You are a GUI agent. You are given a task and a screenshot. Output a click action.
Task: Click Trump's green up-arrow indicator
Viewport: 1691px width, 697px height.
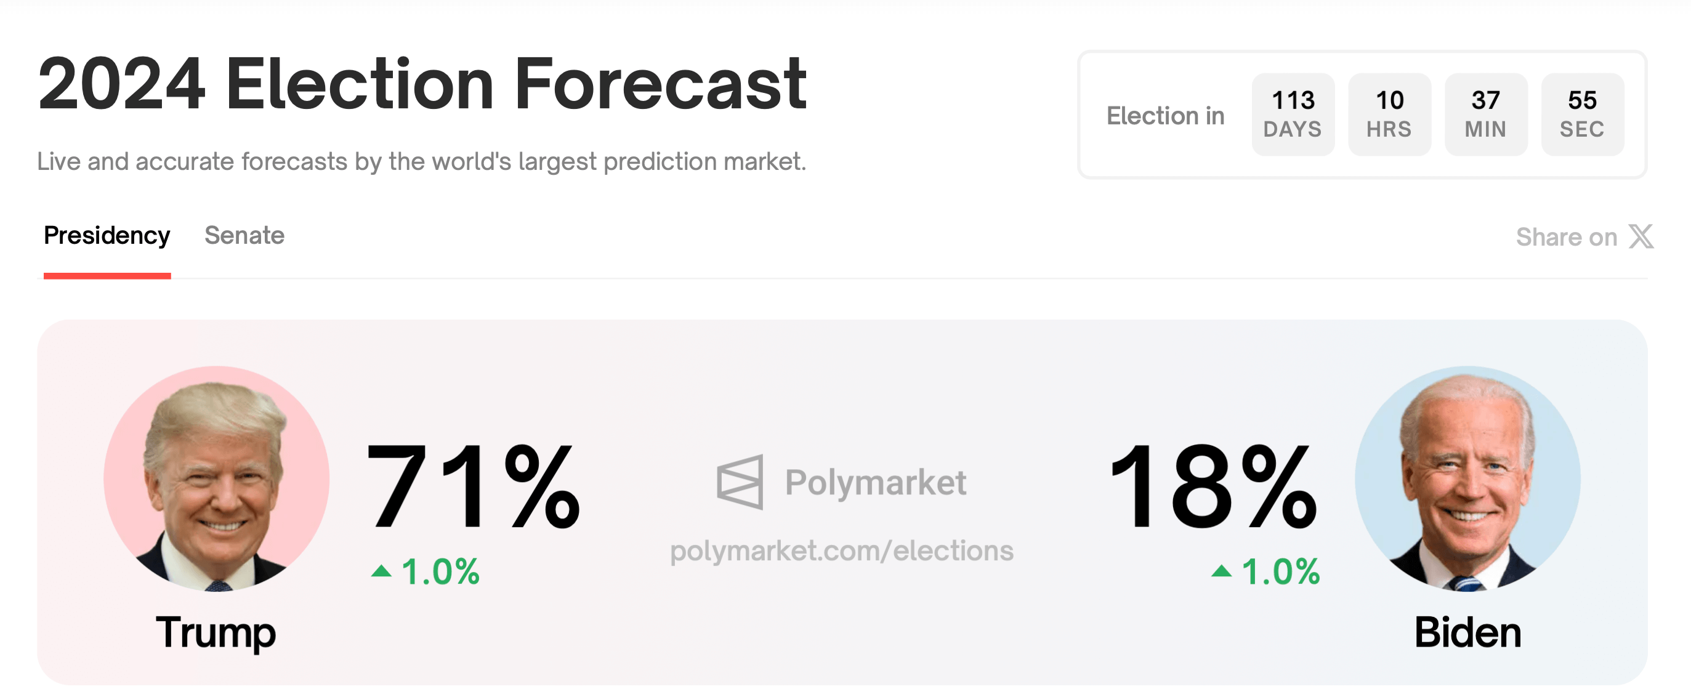(x=381, y=571)
